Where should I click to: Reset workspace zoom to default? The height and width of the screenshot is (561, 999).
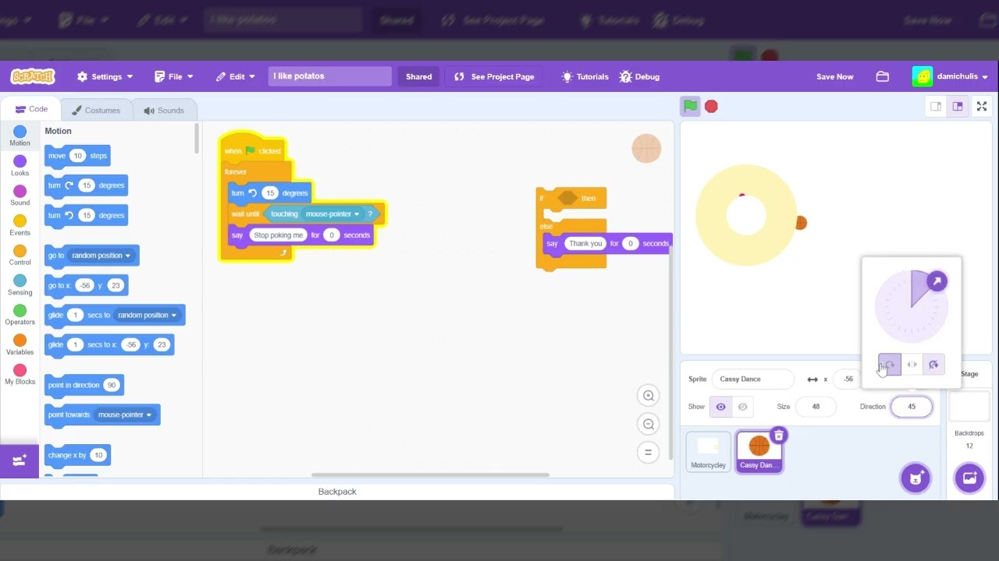pos(648,452)
